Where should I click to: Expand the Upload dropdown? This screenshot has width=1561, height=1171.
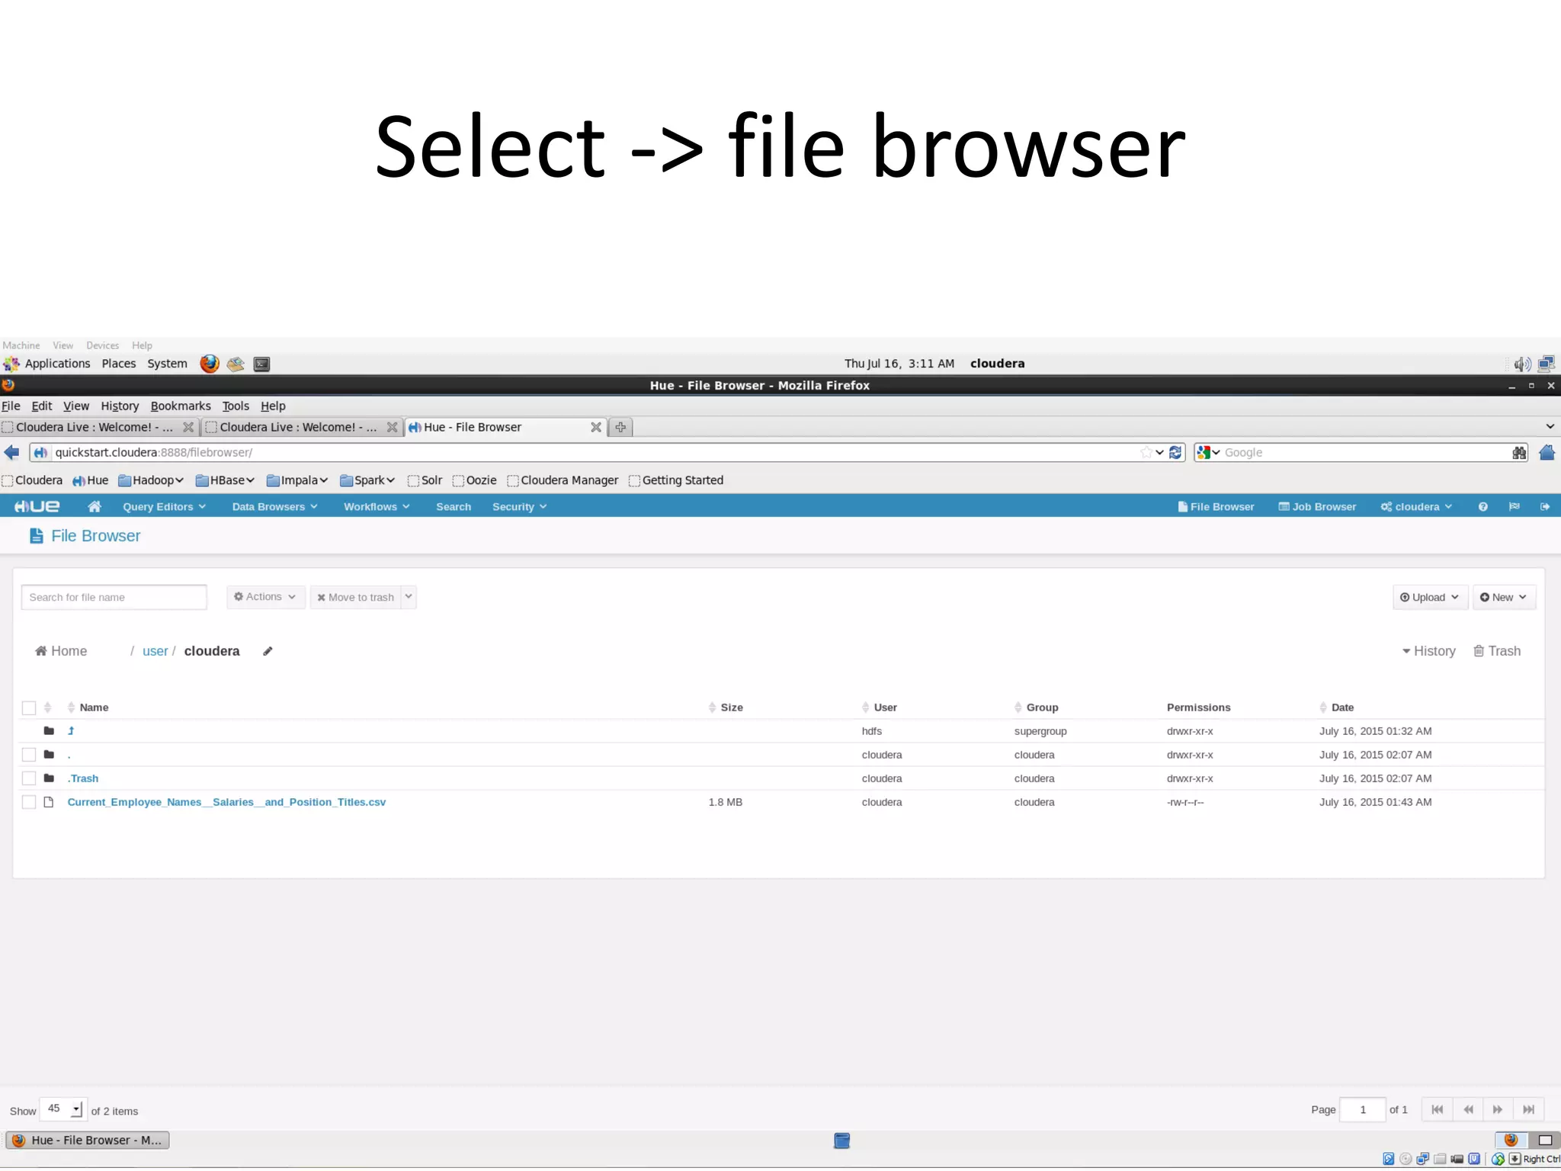(x=1429, y=597)
